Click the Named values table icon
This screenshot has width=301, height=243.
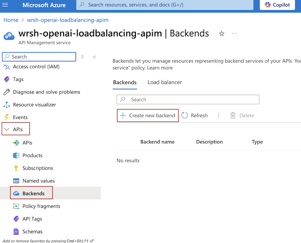pyautogui.click(x=16, y=181)
